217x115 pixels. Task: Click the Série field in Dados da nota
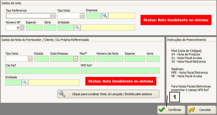point(50,28)
